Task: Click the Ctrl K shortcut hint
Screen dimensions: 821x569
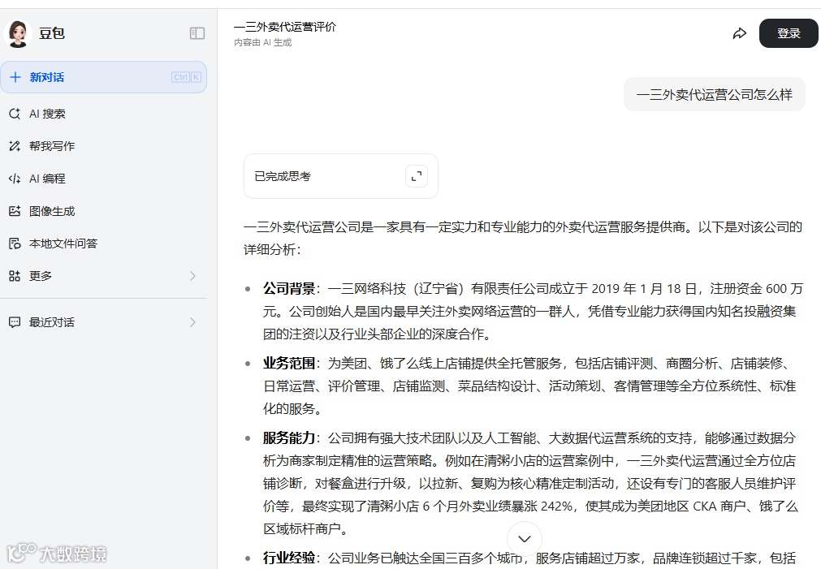Action: pyautogui.click(x=186, y=77)
